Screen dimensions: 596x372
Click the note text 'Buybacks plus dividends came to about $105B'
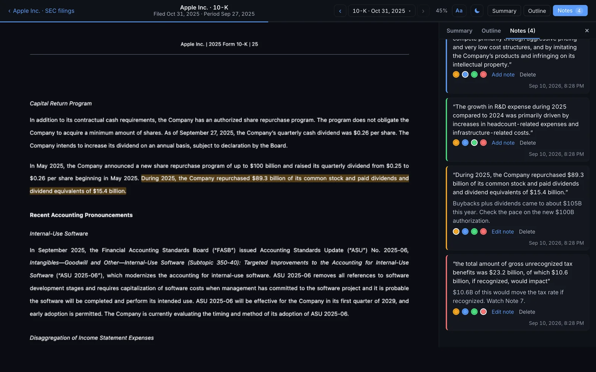coord(517,203)
